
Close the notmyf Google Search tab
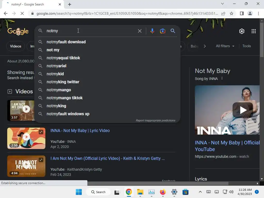tap(60, 4)
